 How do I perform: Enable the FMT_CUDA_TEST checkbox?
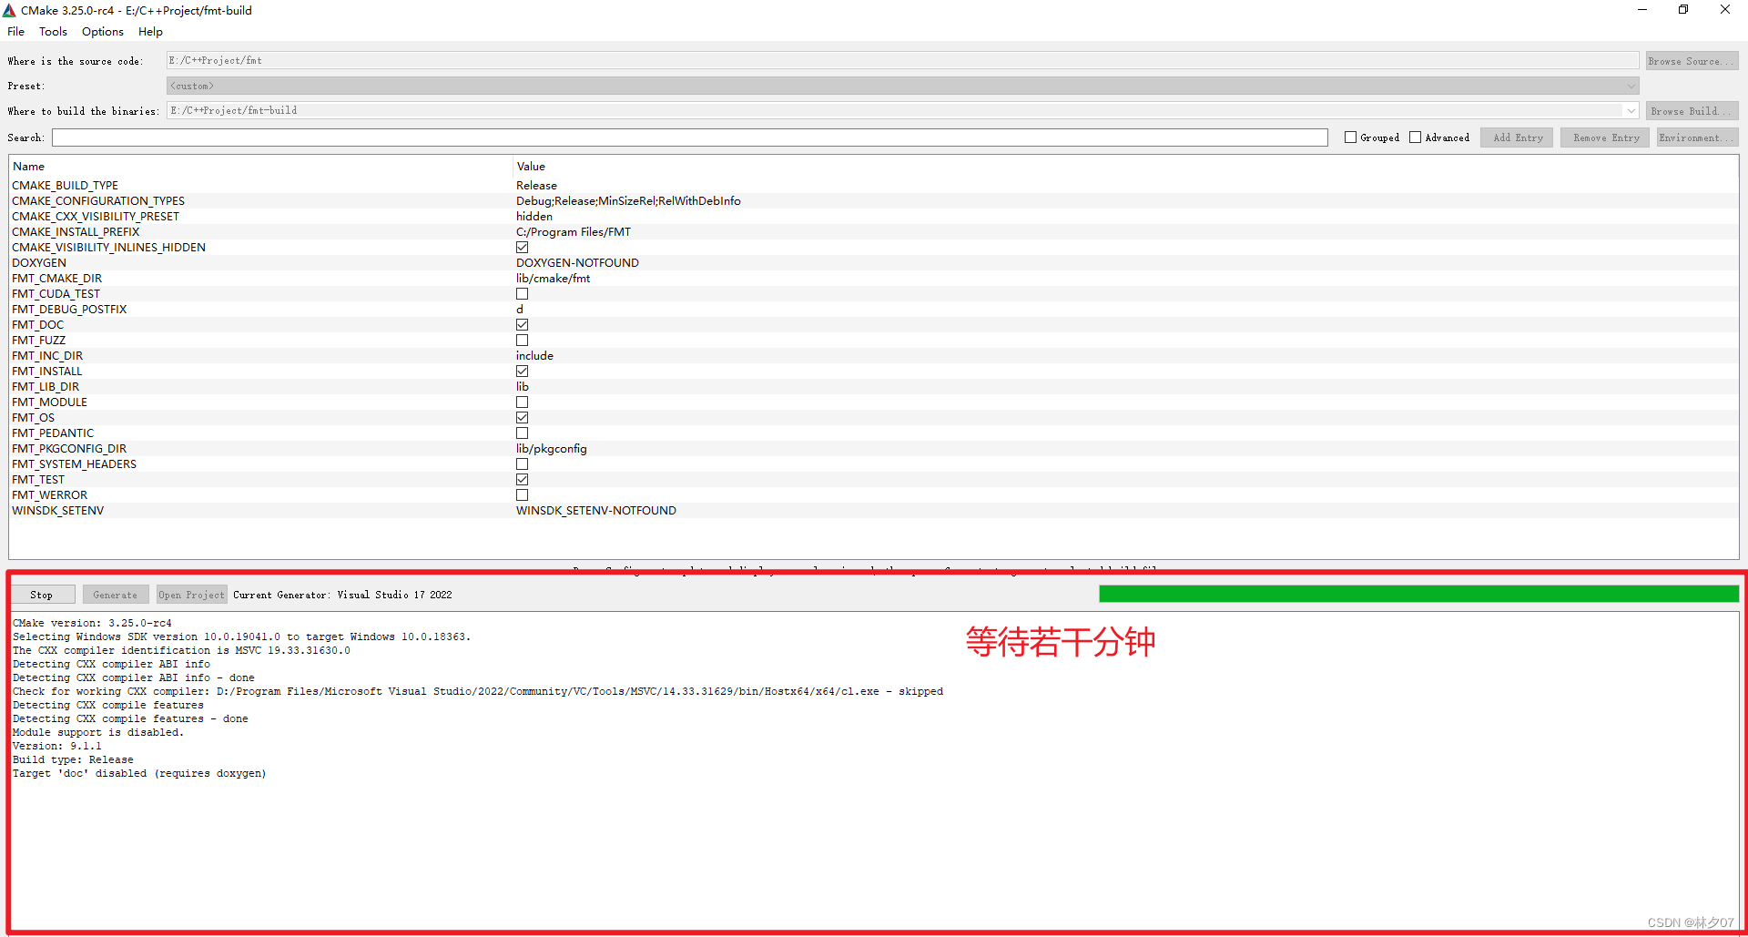(x=522, y=294)
